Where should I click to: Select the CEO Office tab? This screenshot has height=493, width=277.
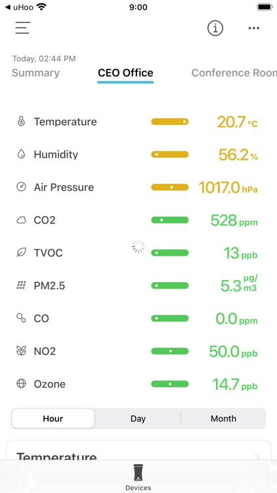click(125, 73)
